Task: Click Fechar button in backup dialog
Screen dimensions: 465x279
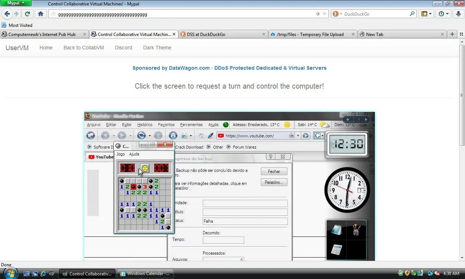Action: 274,171
